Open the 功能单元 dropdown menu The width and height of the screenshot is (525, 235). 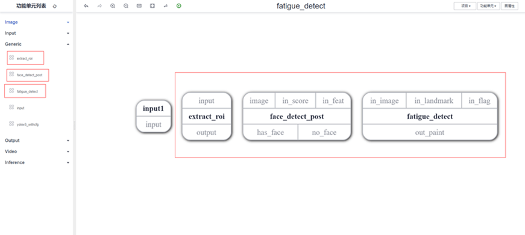pyautogui.click(x=488, y=6)
